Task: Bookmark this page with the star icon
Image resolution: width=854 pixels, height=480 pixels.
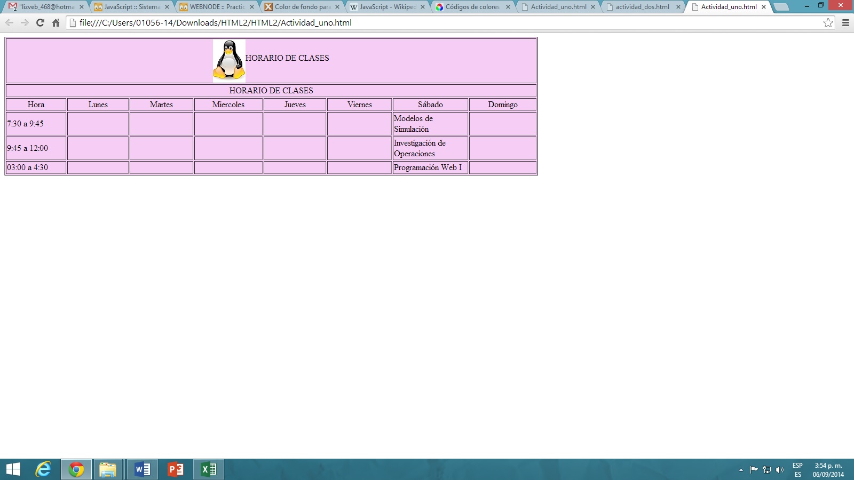Action: click(x=828, y=23)
